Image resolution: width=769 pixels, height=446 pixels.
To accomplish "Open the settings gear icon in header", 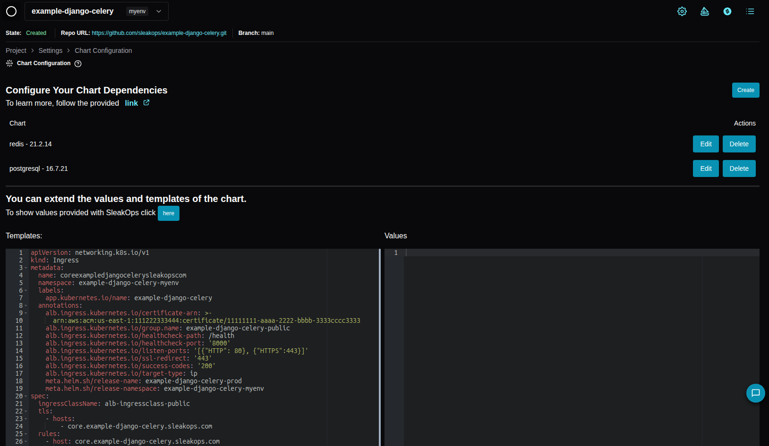I will tap(682, 11).
